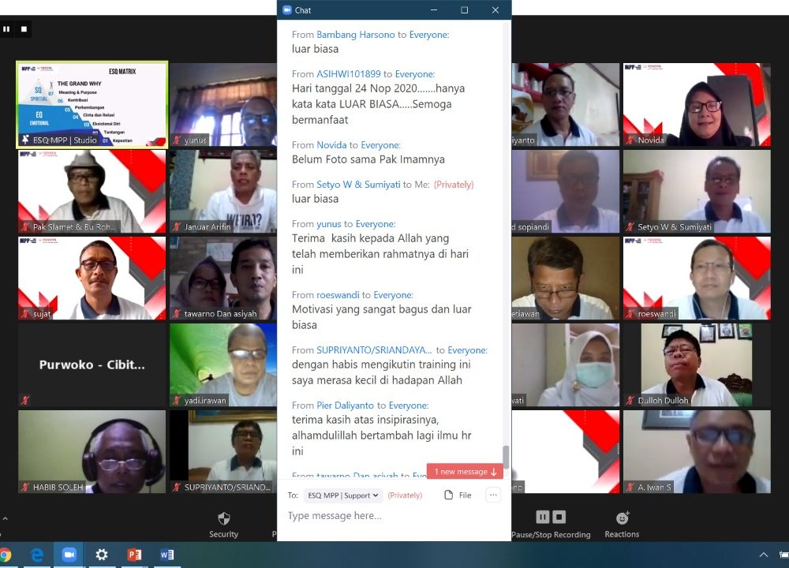Click the Zoom icon in the taskbar
This screenshot has height=568, width=789.
coord(69,555)
